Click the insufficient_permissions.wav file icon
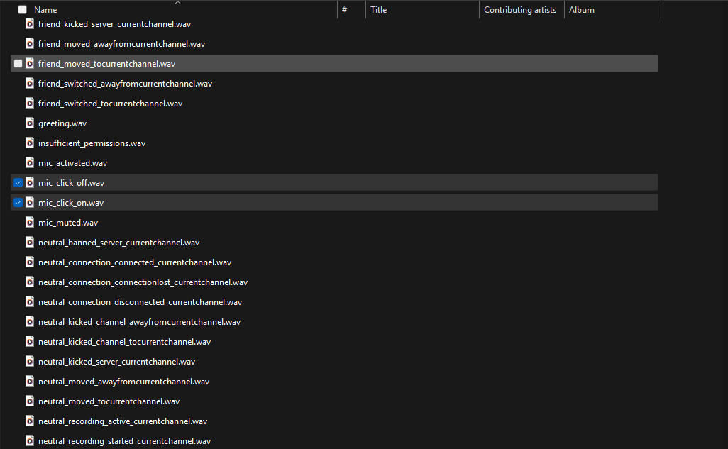 coord(30,143)
